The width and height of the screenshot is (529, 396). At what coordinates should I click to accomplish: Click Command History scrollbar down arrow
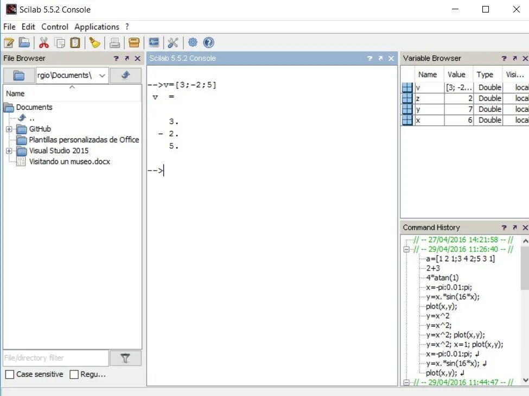(525, 380)
